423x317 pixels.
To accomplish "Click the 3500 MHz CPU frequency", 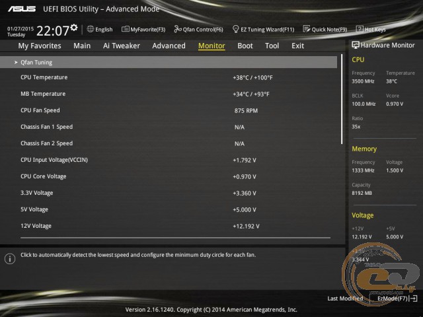I will coord(363,81).
